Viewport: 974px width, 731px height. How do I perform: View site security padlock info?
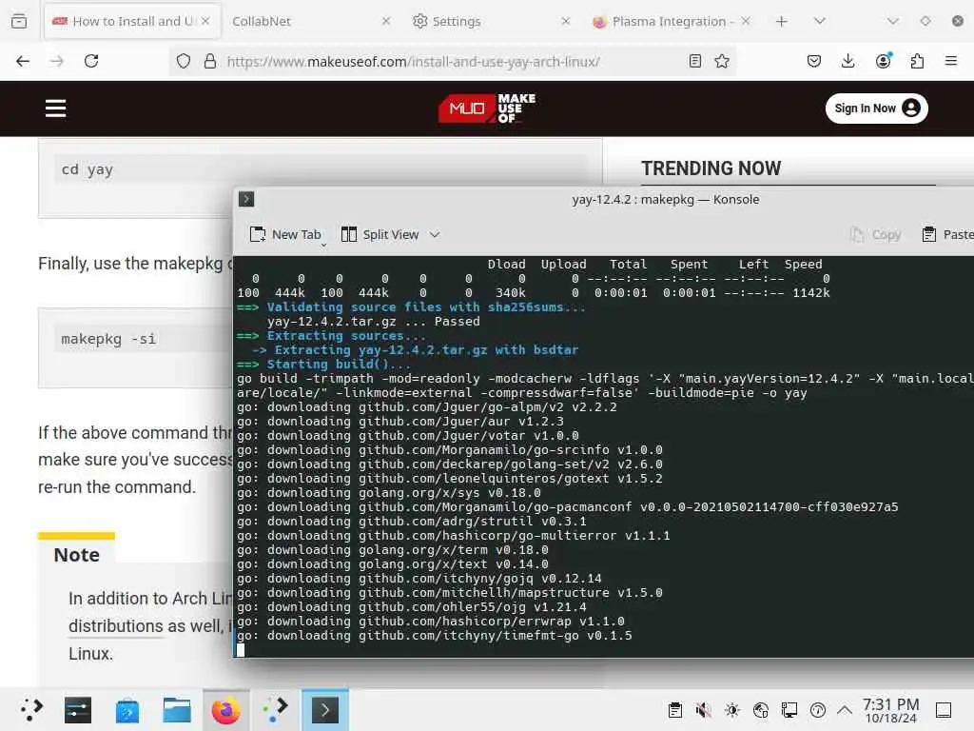(210, 61)
